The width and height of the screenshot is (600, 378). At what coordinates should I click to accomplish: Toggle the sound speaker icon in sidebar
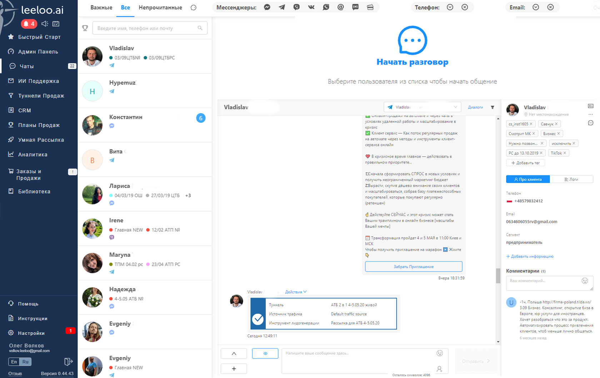click(x=45, y=24)
